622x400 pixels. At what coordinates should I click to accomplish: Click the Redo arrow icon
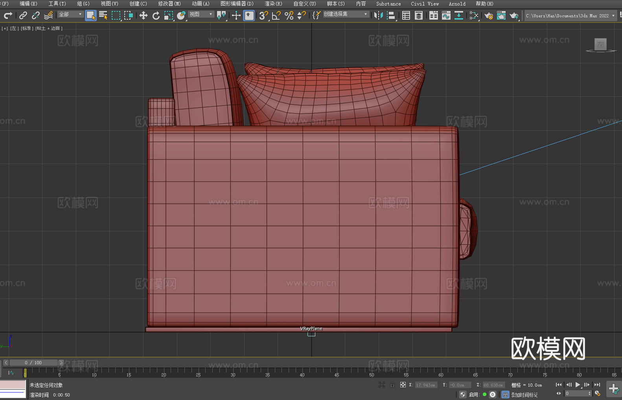tap(8, 15)
